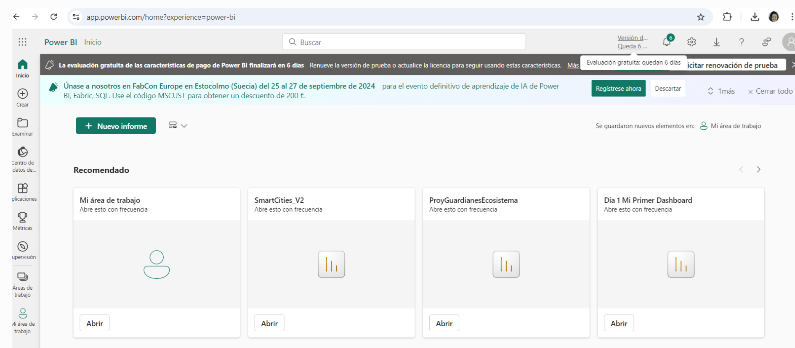
Task: Open SmartCities_V2 with Abrir button
Action: pyautogui.click(x=269, y=323)
